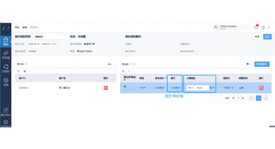This screenshot has width=275, height=149.
Task: Click the 计算规则 column header
Action: 191,78
